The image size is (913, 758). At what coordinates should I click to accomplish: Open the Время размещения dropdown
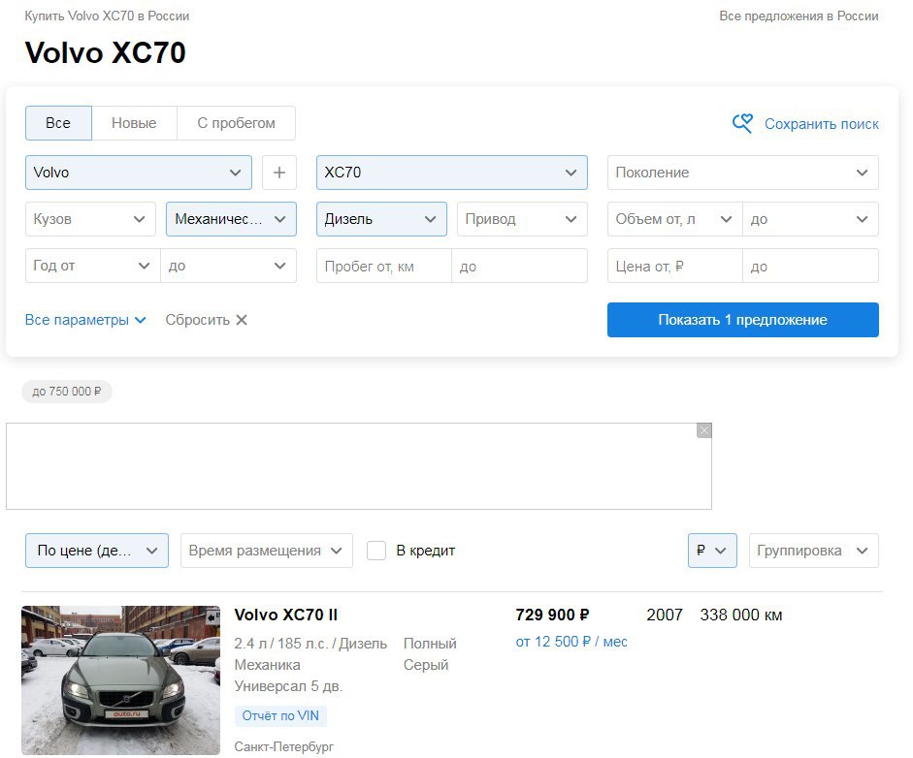(267, 551)
